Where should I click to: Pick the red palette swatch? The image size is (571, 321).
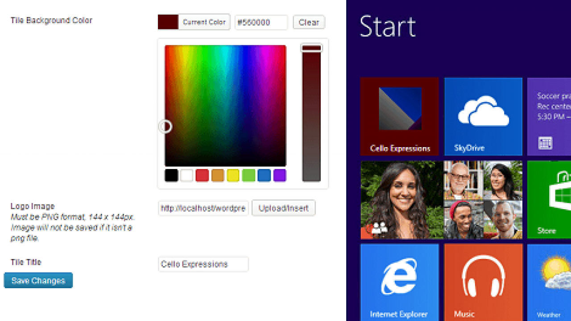(202, 175)
